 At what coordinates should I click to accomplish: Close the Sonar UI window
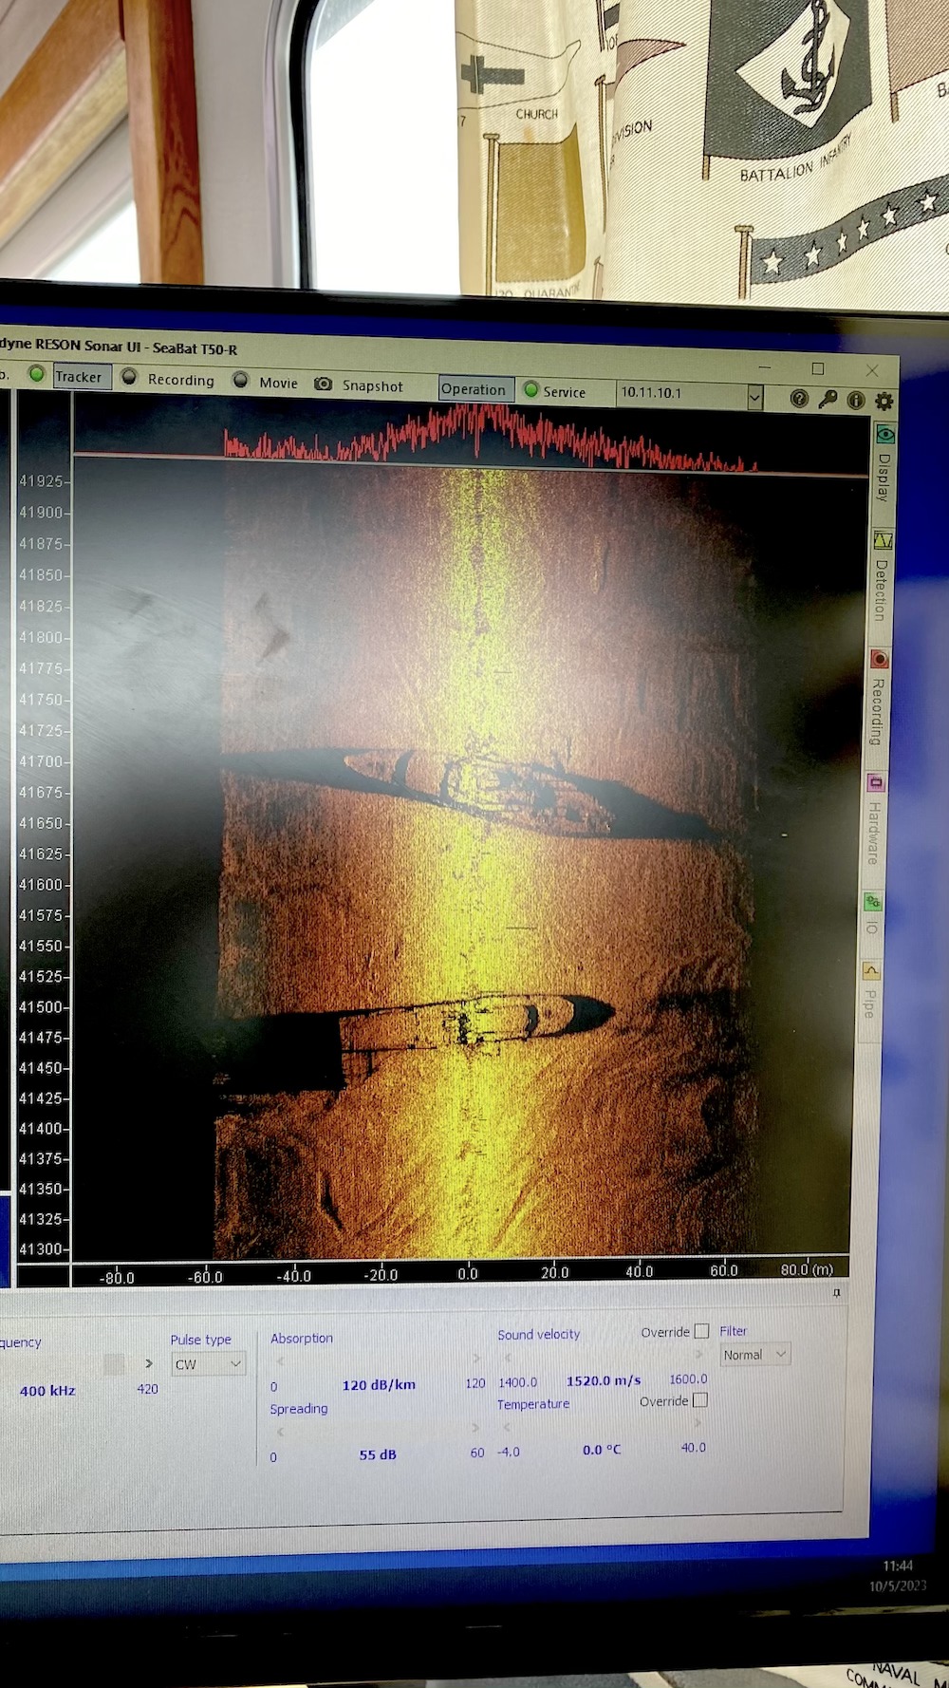pos(872,370)
